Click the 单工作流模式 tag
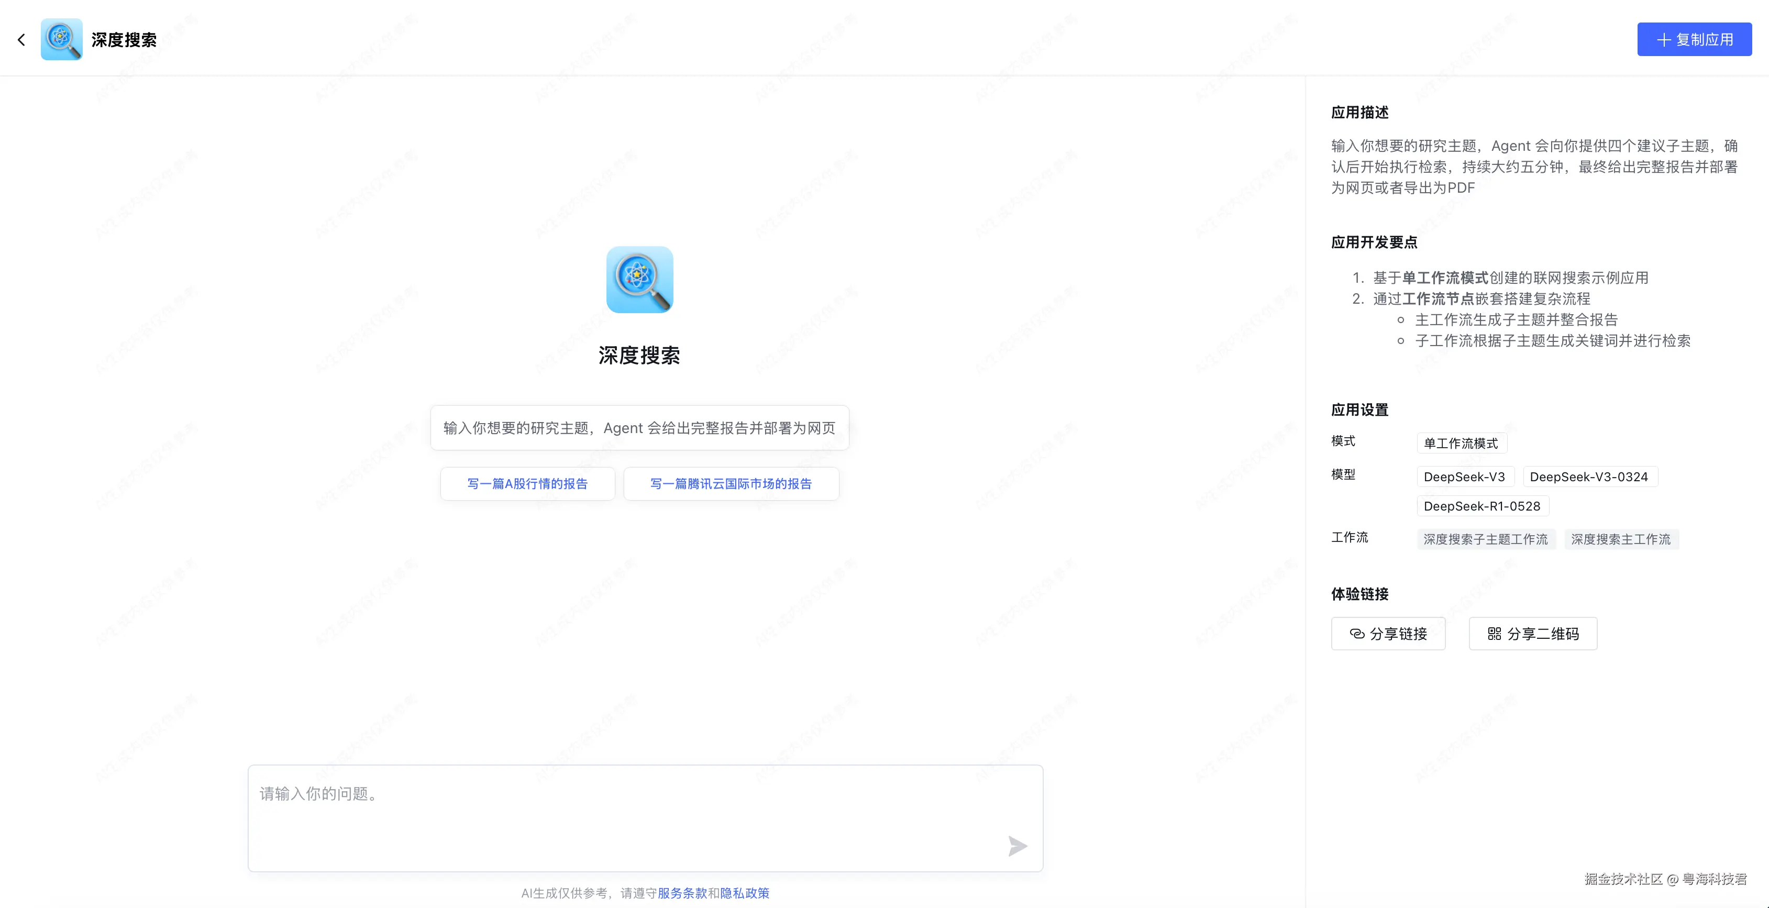Screen dimensions: 1769x908 tap(1462, 443)
